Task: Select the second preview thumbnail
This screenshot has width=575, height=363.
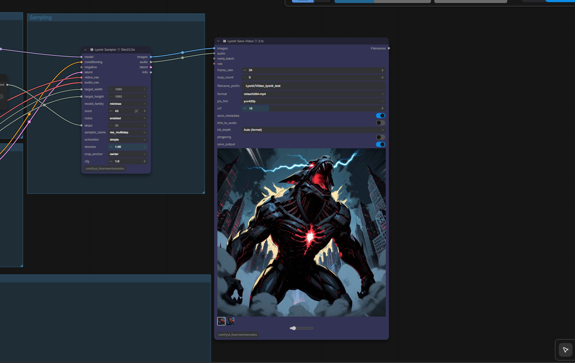Action: coord(231,321)
